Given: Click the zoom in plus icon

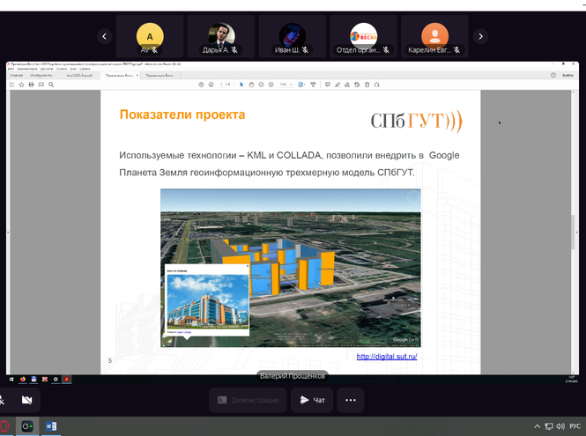Looking at the screenshot, I should [271, 85].
